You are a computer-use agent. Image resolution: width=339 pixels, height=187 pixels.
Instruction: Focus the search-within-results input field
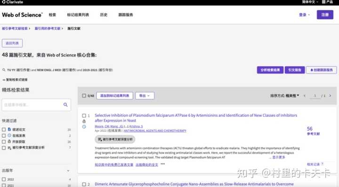point(32,105)
